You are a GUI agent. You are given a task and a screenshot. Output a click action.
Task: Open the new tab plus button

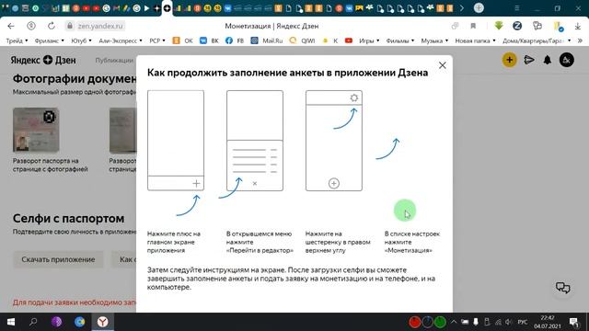tap(479, 8)
